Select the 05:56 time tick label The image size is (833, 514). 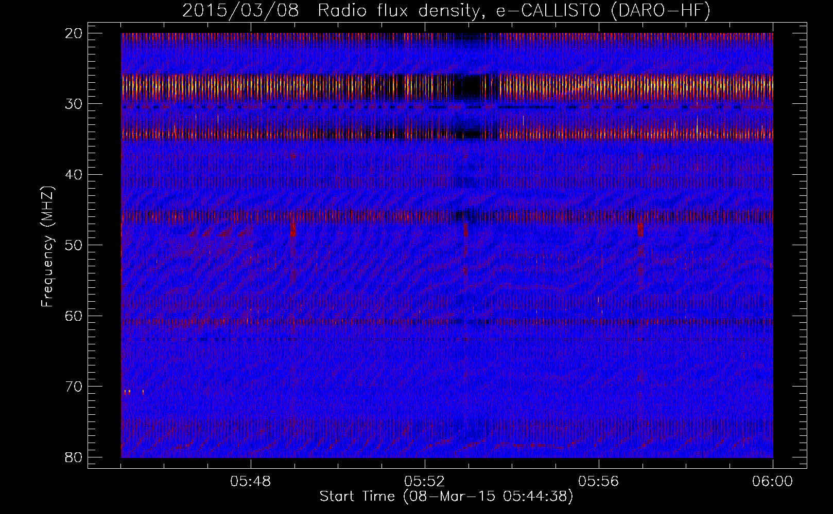click(x=599, y=482)
